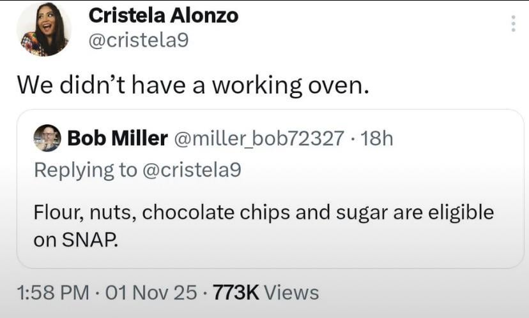Open Cristela Alonzo's profile picture

coord(43,29)
